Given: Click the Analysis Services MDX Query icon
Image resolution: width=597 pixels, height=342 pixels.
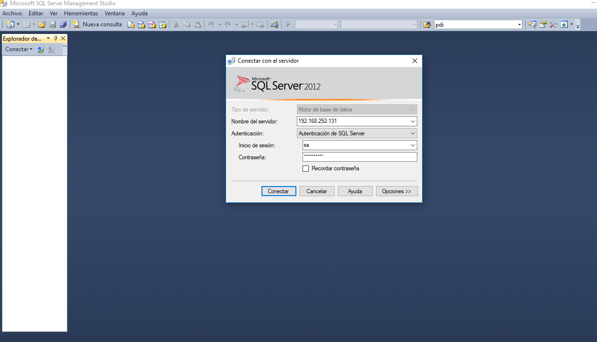Looking at the screenshot, I should [x=141, y=24].
